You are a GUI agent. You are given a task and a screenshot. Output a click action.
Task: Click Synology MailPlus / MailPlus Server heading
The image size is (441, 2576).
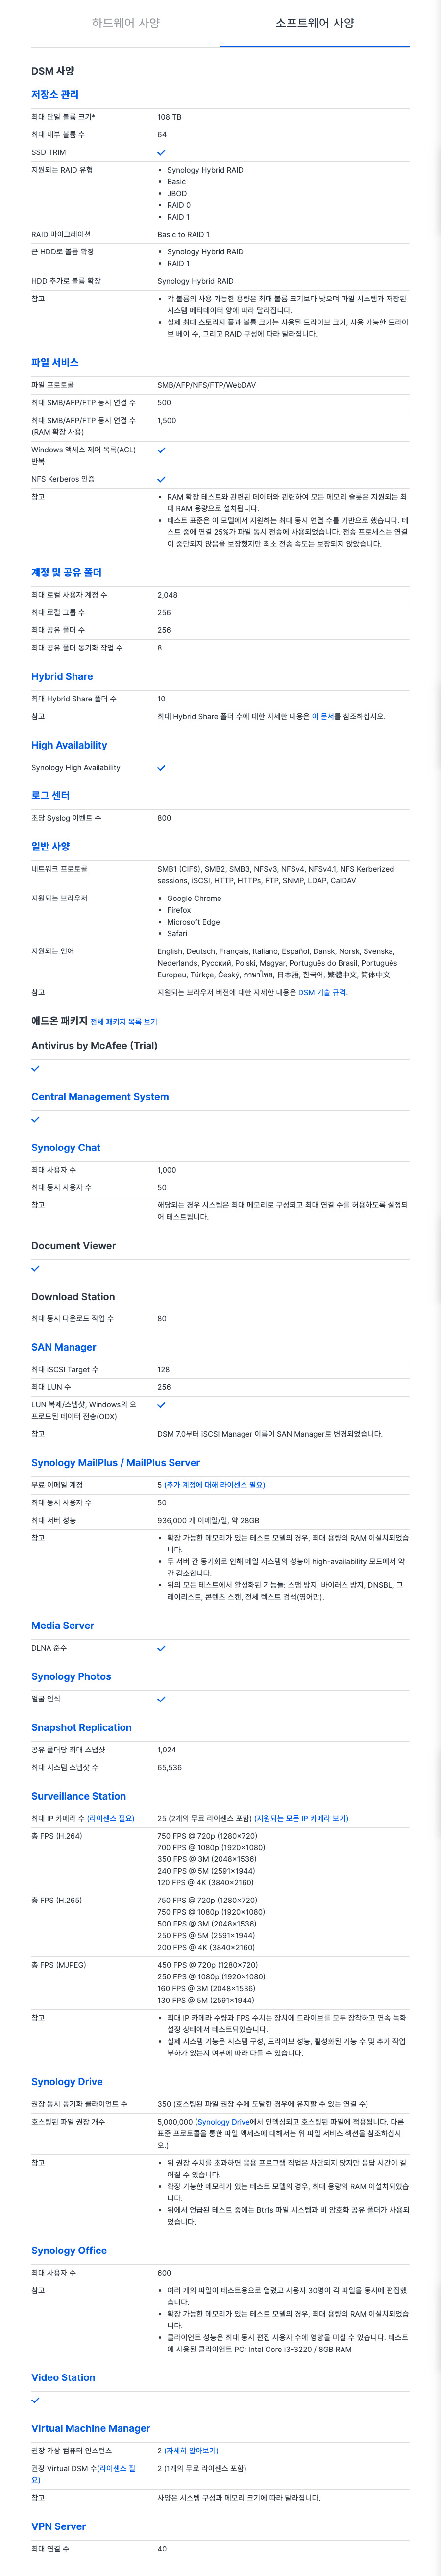click(x=115, y=1463)
